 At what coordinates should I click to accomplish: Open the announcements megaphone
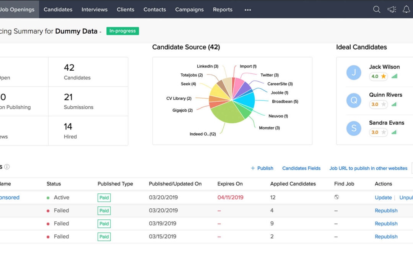coord(392,9)
